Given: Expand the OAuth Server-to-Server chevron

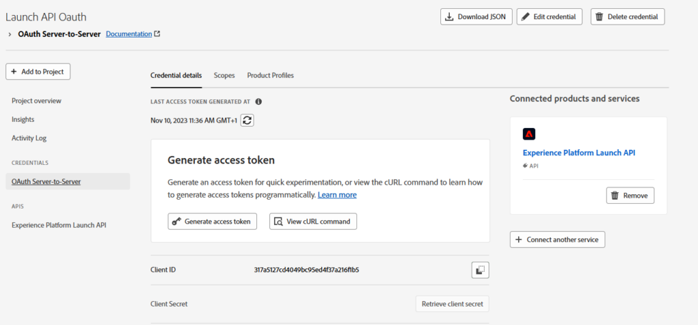Looking at the screenshot, I should [x=10, y=33].
